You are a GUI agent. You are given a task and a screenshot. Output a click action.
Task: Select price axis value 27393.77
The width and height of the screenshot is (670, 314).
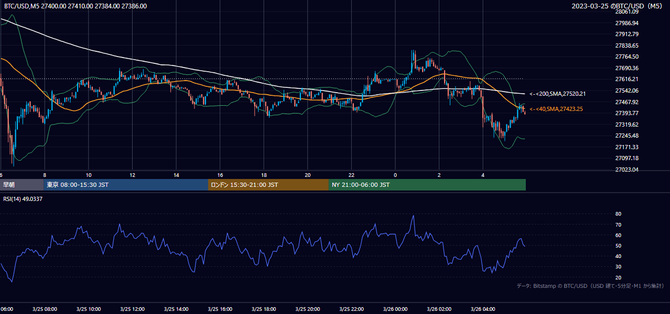pos(627,113)
